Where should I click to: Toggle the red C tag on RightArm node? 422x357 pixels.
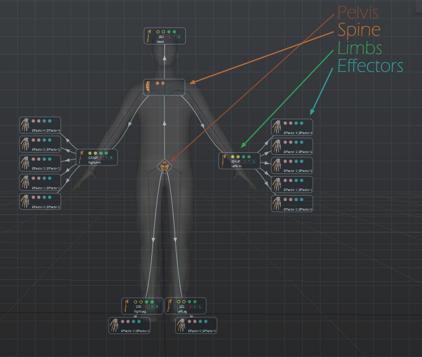click(101, 158)
